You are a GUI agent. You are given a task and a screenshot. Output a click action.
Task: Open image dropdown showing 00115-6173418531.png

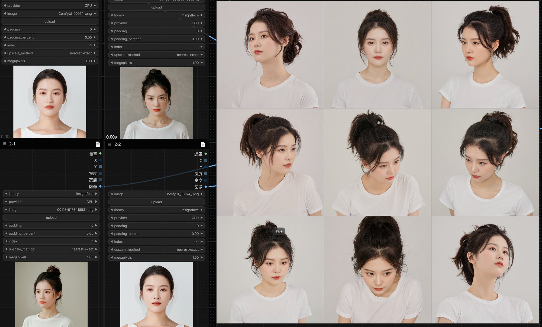pos(51,210)
